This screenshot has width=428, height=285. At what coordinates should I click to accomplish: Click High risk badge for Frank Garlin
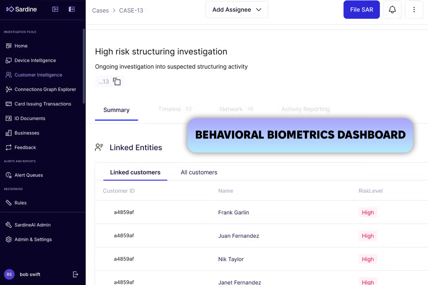[x=368, y=212]
